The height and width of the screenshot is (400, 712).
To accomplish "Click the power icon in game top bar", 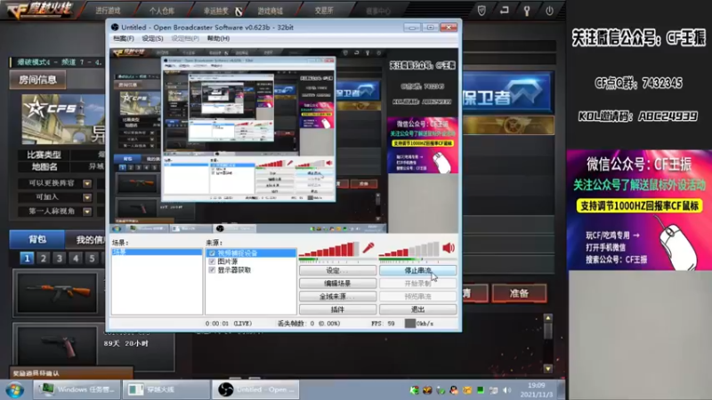I will (x=549, y=11).
